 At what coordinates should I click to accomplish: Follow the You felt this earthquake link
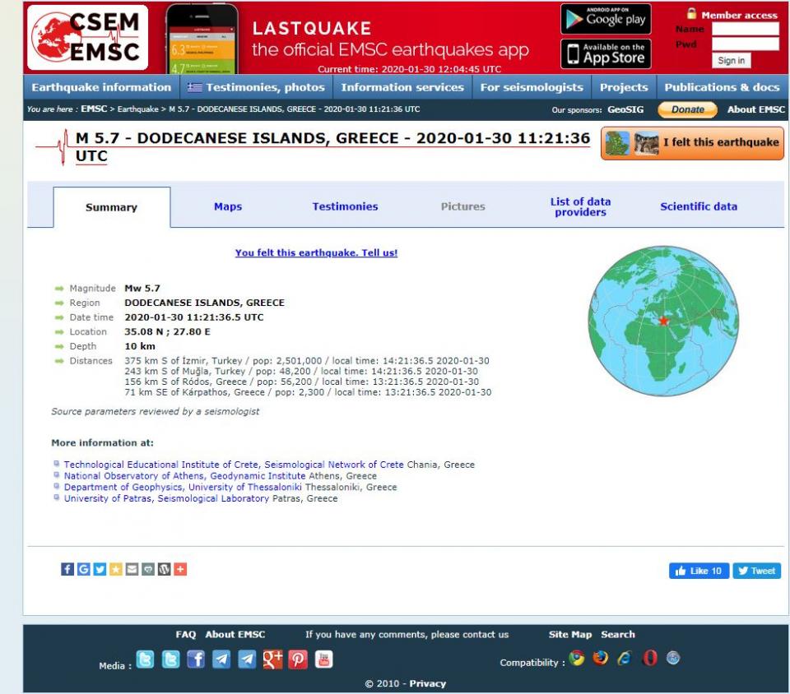pyautogui.click(x=316, y=253)
